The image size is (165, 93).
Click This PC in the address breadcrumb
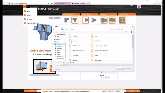[66, 29]
